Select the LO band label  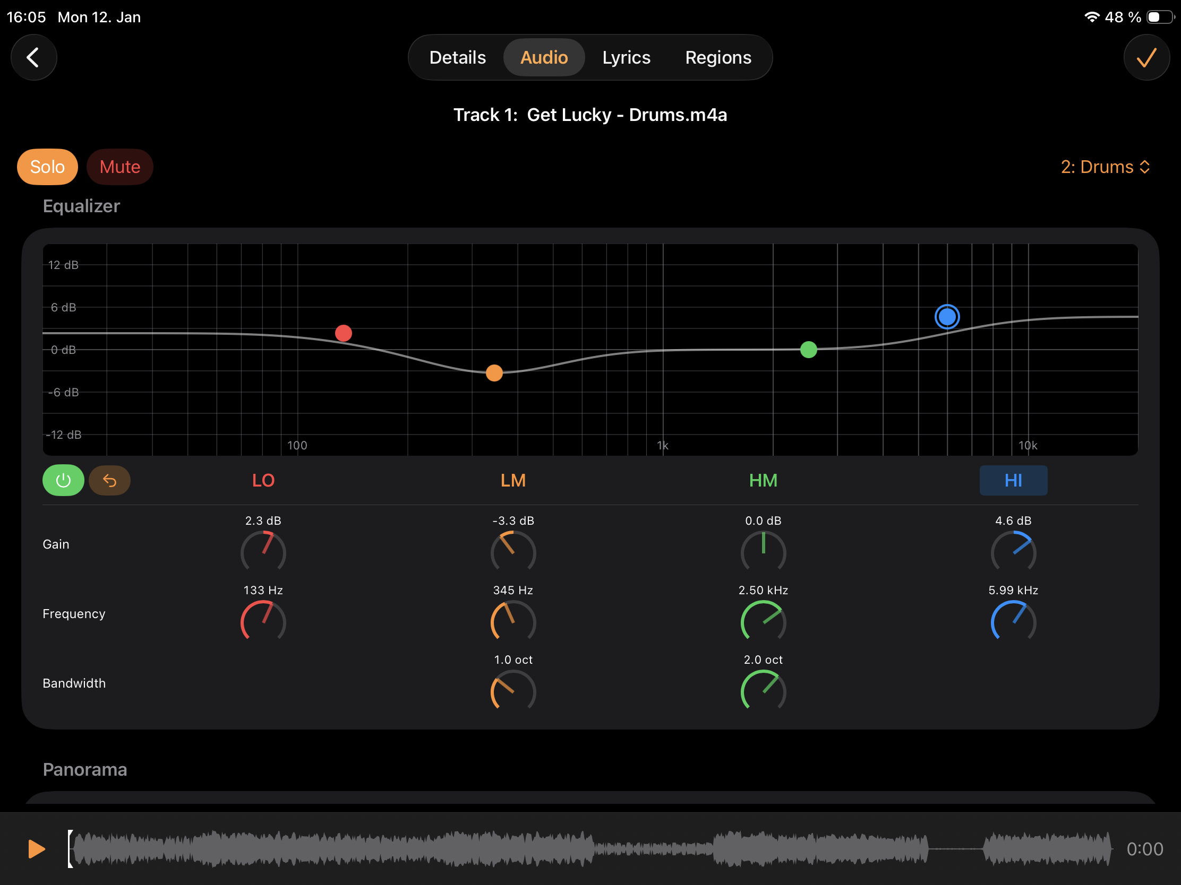click(x=263, y=480)
